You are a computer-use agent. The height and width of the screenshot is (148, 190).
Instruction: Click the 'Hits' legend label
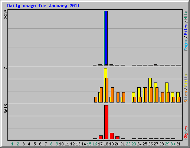coord(186,15)
